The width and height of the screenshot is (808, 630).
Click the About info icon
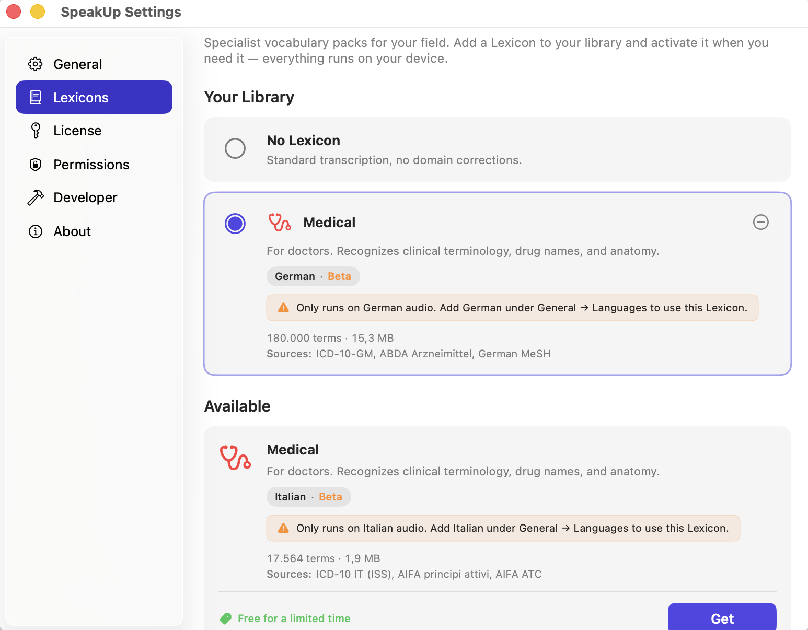[x=35, y=231]
